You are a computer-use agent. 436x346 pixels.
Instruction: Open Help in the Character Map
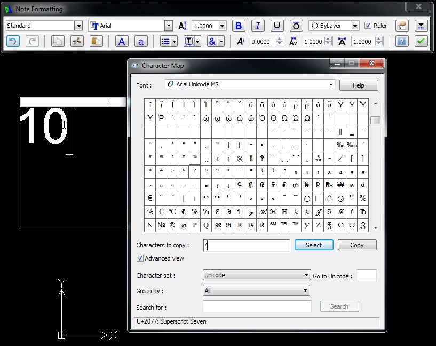click(359, 85)
